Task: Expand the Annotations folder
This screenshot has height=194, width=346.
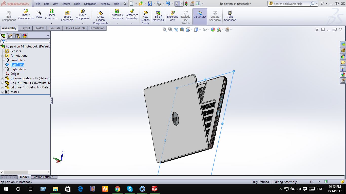Action: 3,56
